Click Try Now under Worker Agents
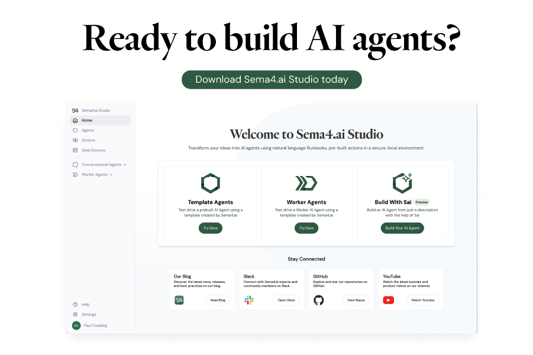This screenshot has height=355, width=533. (306, 228)
